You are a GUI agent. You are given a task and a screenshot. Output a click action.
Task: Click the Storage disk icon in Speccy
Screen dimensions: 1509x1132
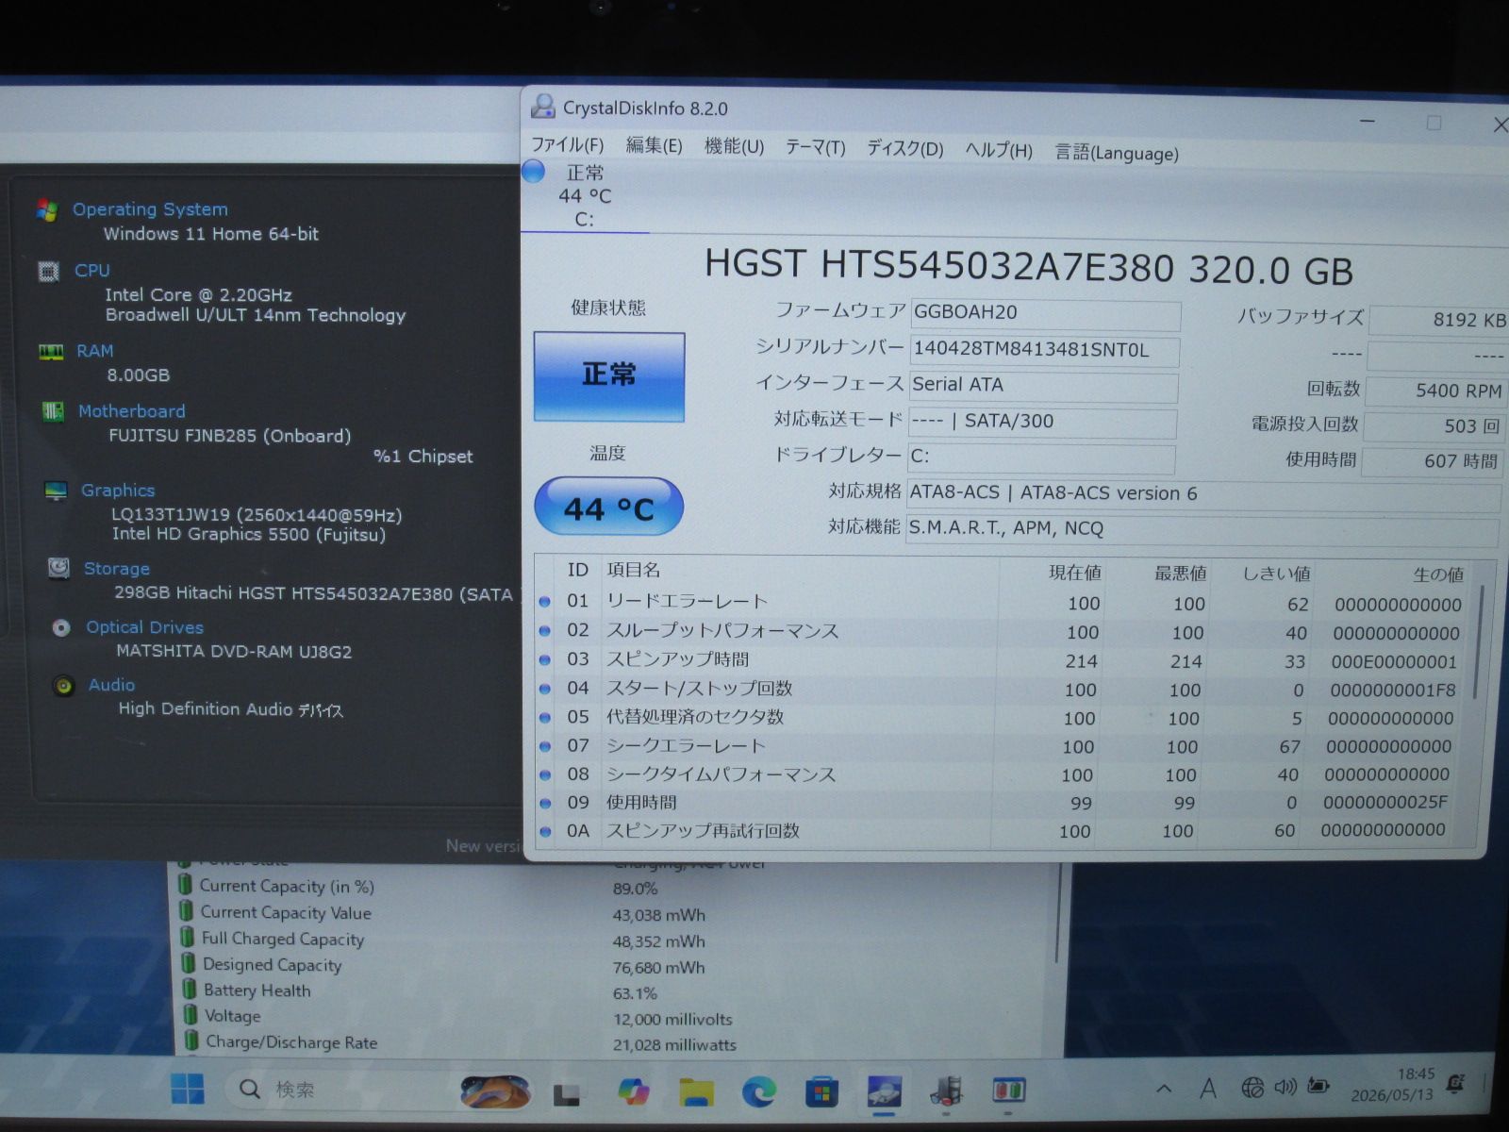click(58, 568)
